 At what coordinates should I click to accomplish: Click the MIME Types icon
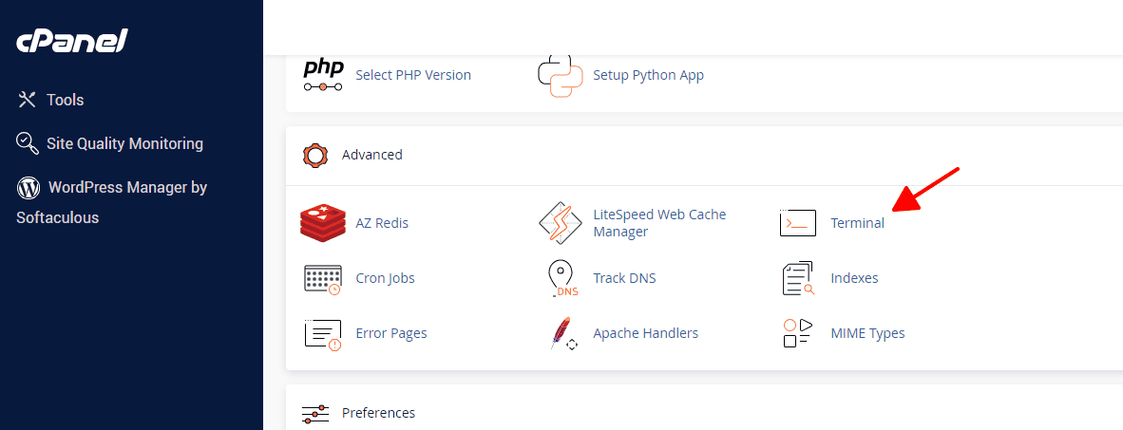(x=798, y=333)
